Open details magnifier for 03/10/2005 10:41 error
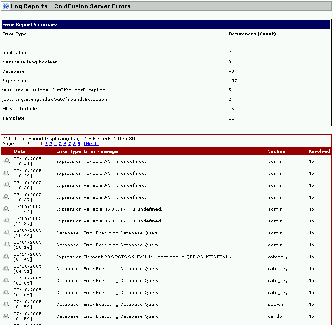This screenshot has height=325, width=333. point(7,161)
